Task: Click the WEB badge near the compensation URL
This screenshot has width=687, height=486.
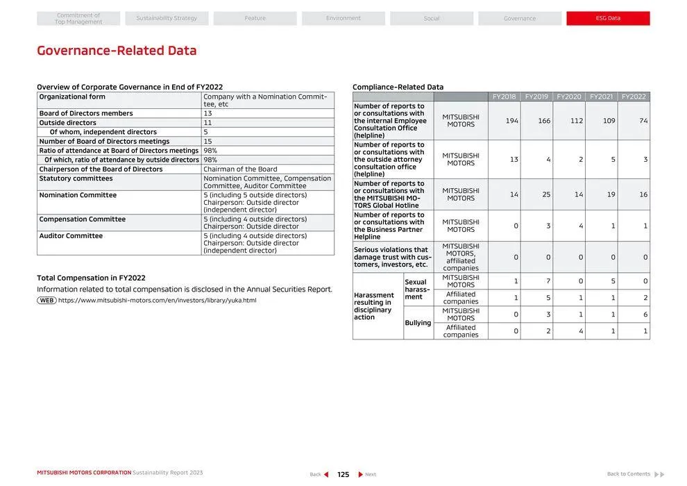Action: point(46,300)
